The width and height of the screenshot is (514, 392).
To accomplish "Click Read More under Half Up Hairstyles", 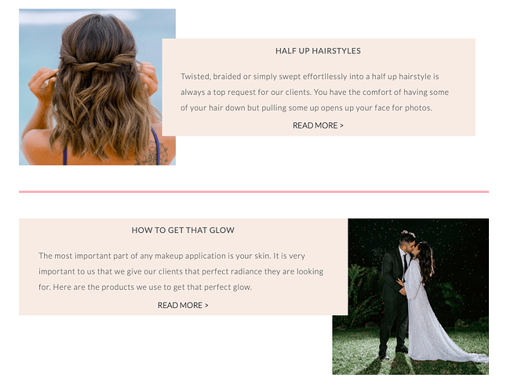I will (x=318, y=125).
